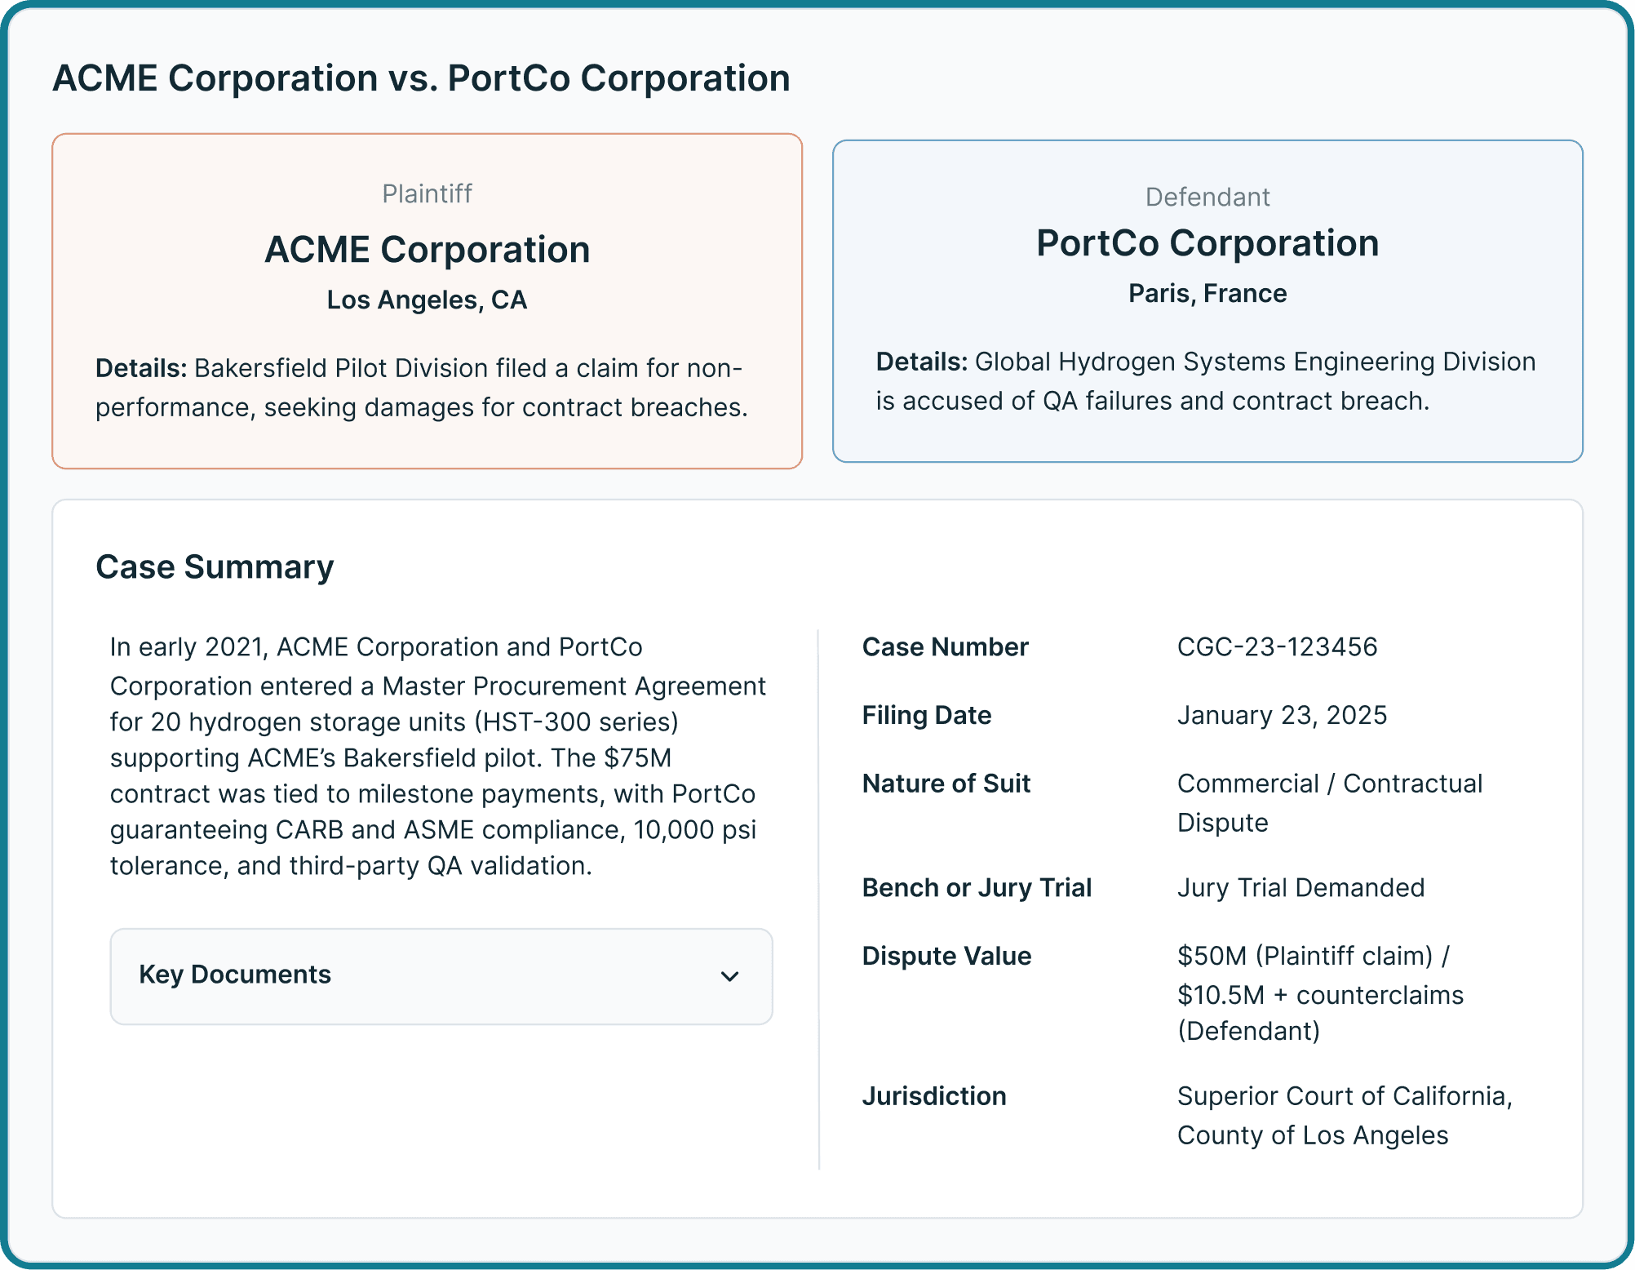Click the Nature of Suit label
The width and height of the screenshot is (1635, 1270).
click(946, 784)
